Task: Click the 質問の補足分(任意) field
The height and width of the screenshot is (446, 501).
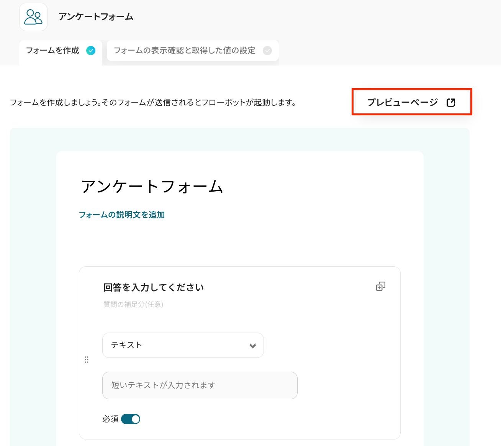Action: (x=133, y=305)
